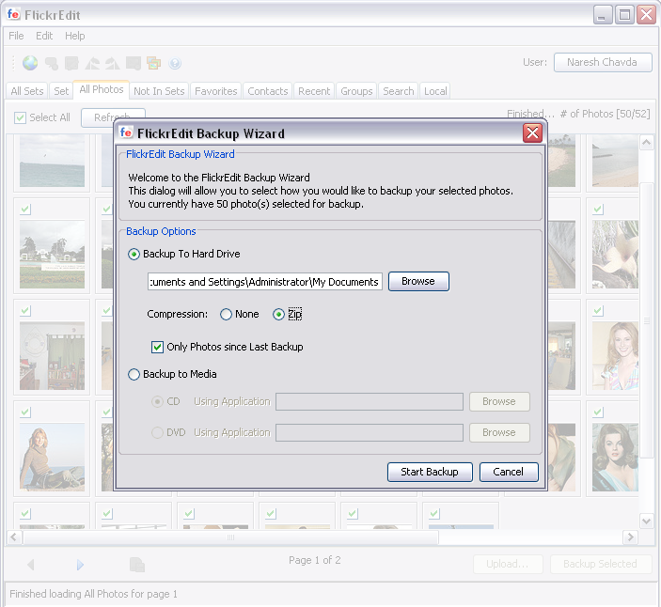Select the woman sitting on beach thumbnail
This screenshot has height=607, width=661.
(52, 458)
